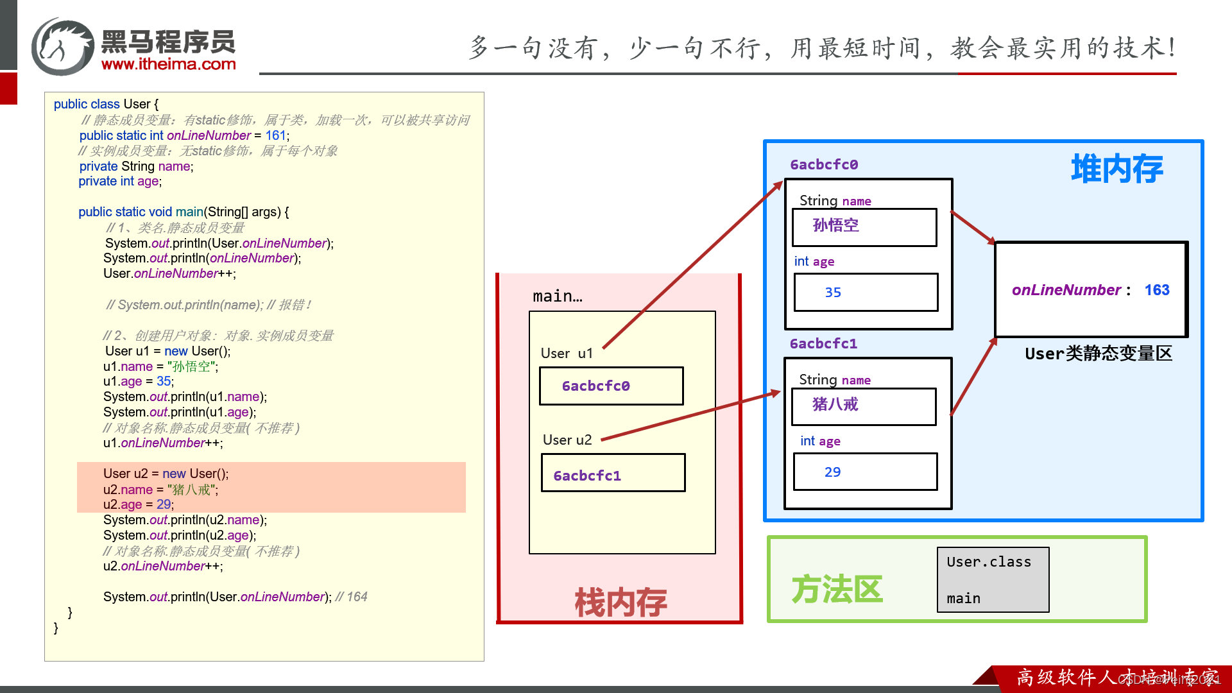Click the u2 address box 6acbcfc1

click(613, 473)
